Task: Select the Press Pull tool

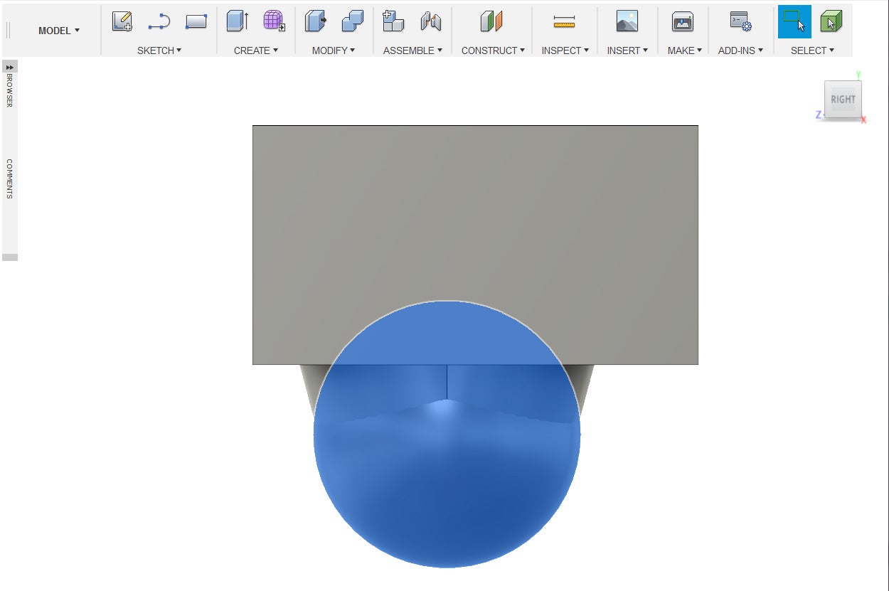Action: point(315,22)
